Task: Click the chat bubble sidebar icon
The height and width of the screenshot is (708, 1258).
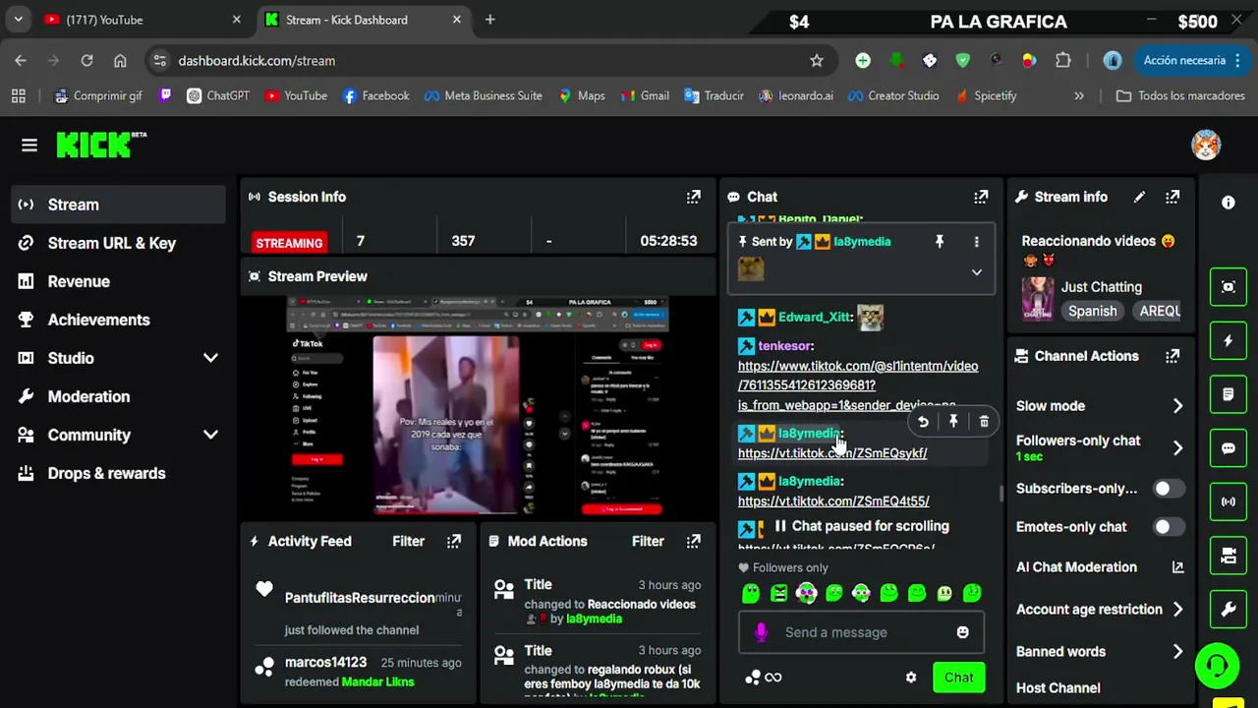Action: (1229, 448)
